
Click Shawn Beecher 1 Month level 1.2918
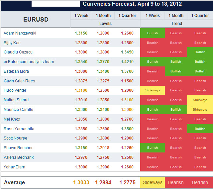coord(103,148)
